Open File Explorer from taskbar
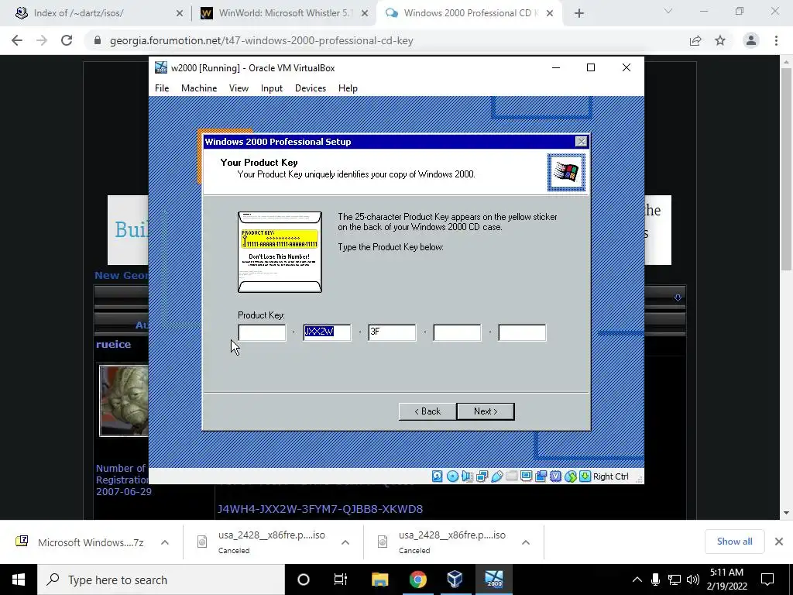The width and height of the screenshot is (793, 595). click(379, 580)
